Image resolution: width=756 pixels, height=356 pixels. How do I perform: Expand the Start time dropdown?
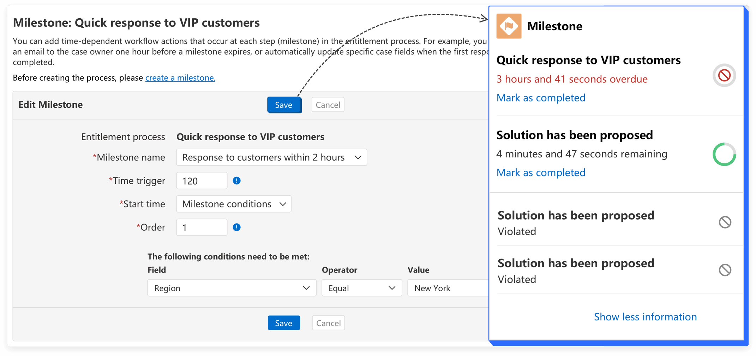(x=234, y=204)
